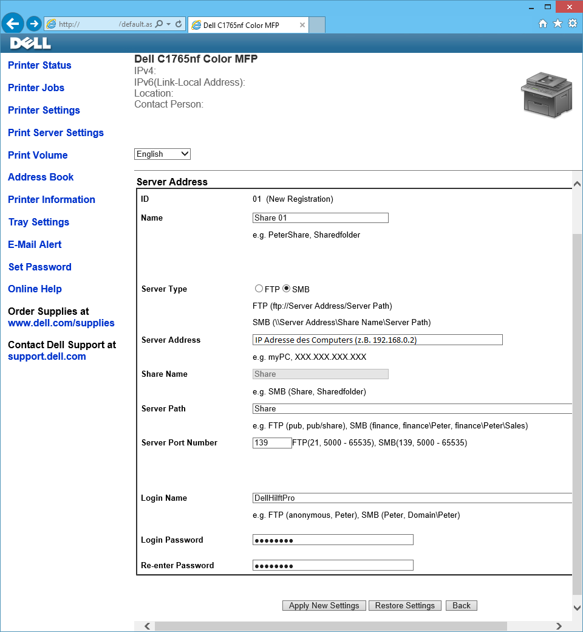This screenshot has height=632, width=583.
Task: Go to Tray Settings
Action: pyautogui.click(x=39, y=222)
